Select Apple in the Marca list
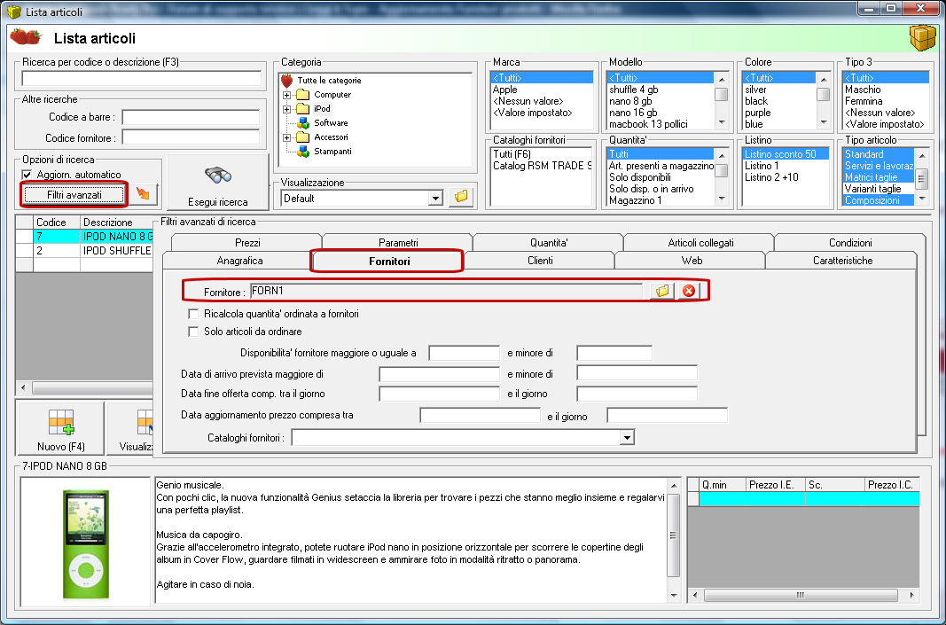This screenshot has height=625, width=946. (505, 90)
